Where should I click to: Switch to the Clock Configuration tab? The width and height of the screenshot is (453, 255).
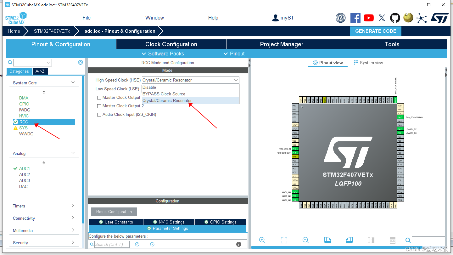tap(171, 44)
